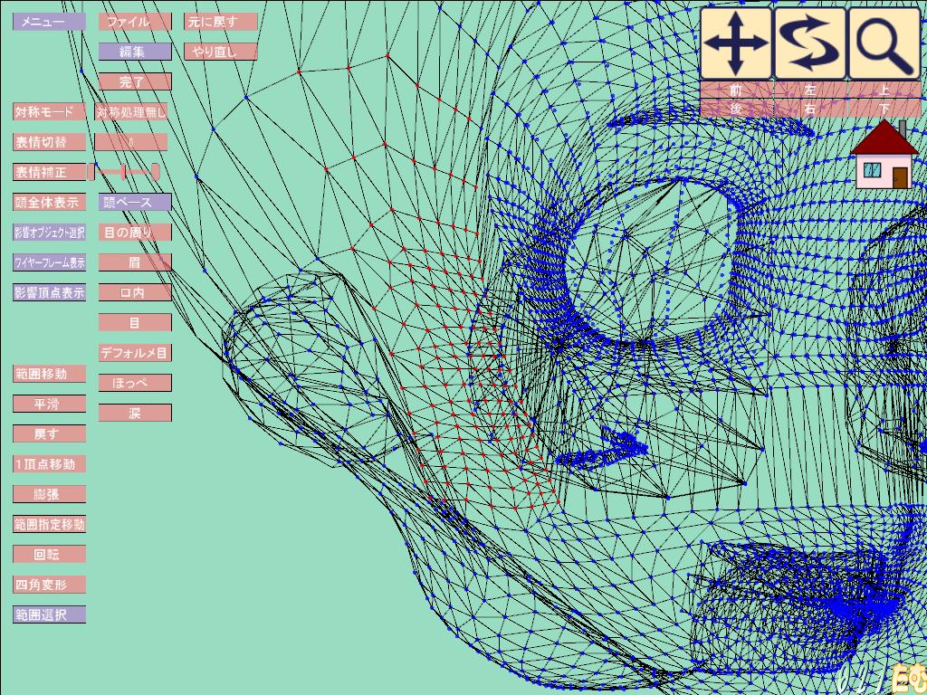The image size is (927, 695).
Task: Click the 表情補正 label button
Action: [49, 172]
